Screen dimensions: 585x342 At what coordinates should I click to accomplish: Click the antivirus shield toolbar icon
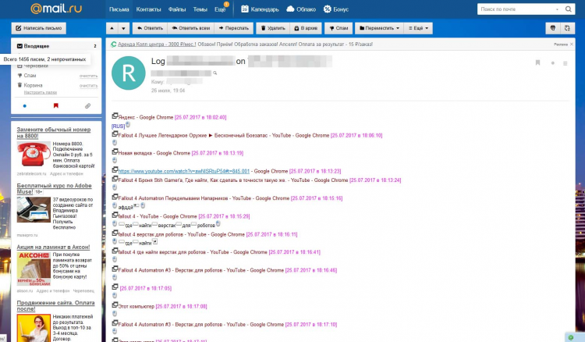[x=553, y=28]
